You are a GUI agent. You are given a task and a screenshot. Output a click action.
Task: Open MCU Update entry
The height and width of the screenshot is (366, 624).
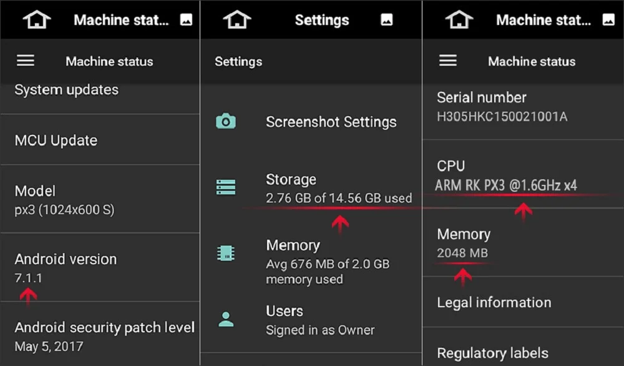[x=56, y=141]
